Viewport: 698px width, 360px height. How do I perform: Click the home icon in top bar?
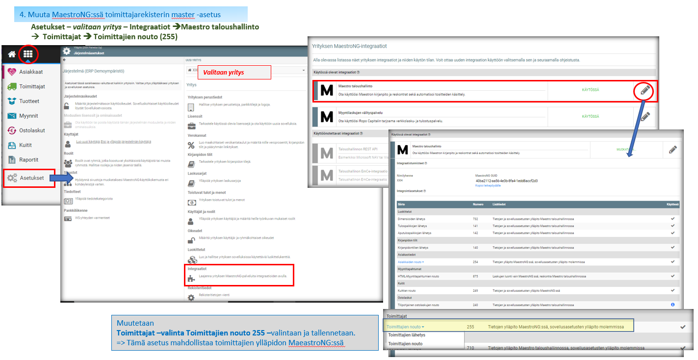click(x=11, y=54)
